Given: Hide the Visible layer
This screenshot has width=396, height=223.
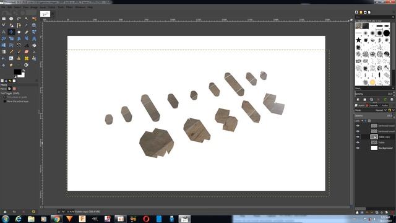Looking at the screenshot, I should [x=358, y=142].
